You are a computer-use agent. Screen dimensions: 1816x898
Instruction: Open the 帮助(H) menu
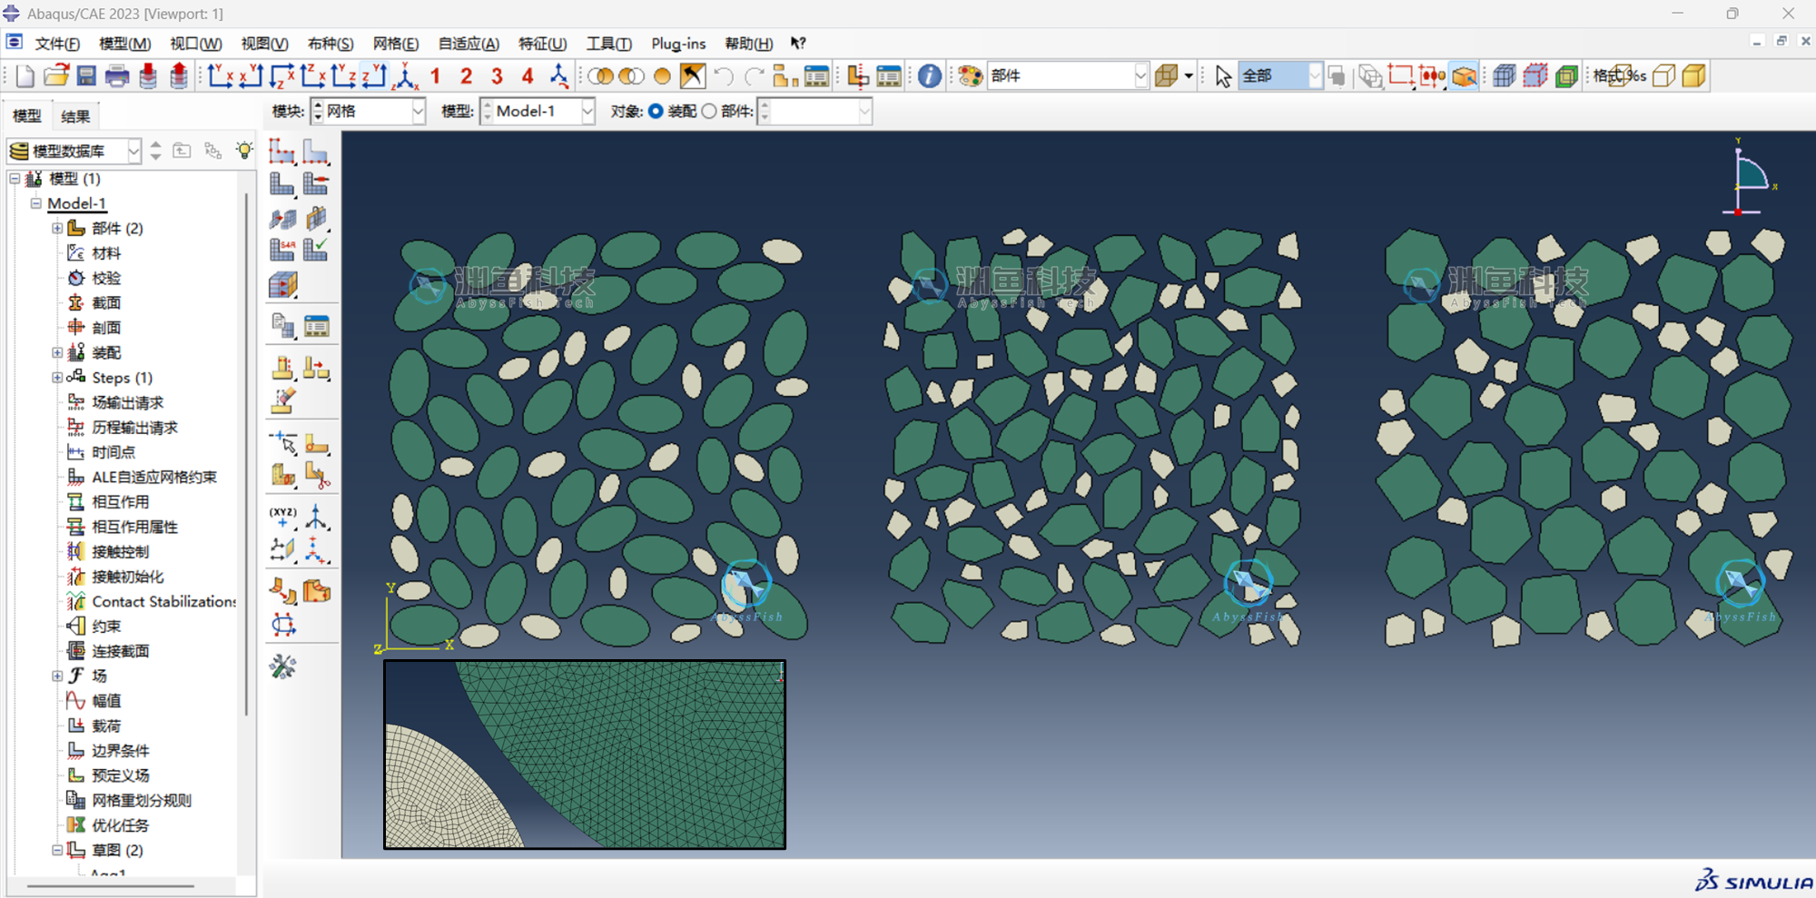coord(749,44)
